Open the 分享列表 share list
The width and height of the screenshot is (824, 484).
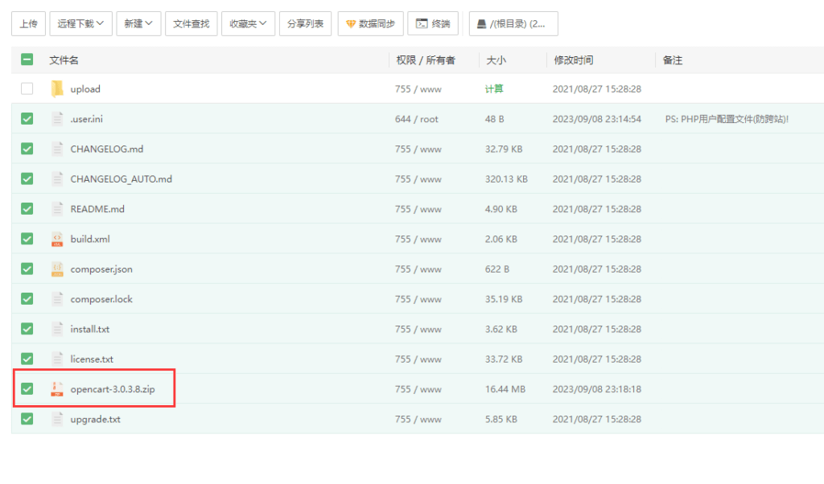[305, 23]
